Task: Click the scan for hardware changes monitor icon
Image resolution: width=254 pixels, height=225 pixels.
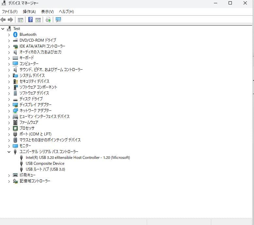Action: click(58, 20)
